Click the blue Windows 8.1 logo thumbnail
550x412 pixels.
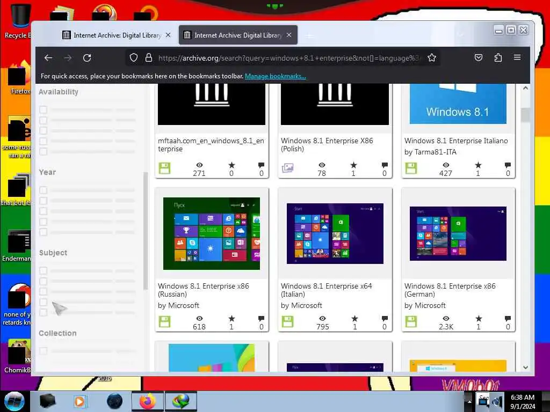point(458,104)
